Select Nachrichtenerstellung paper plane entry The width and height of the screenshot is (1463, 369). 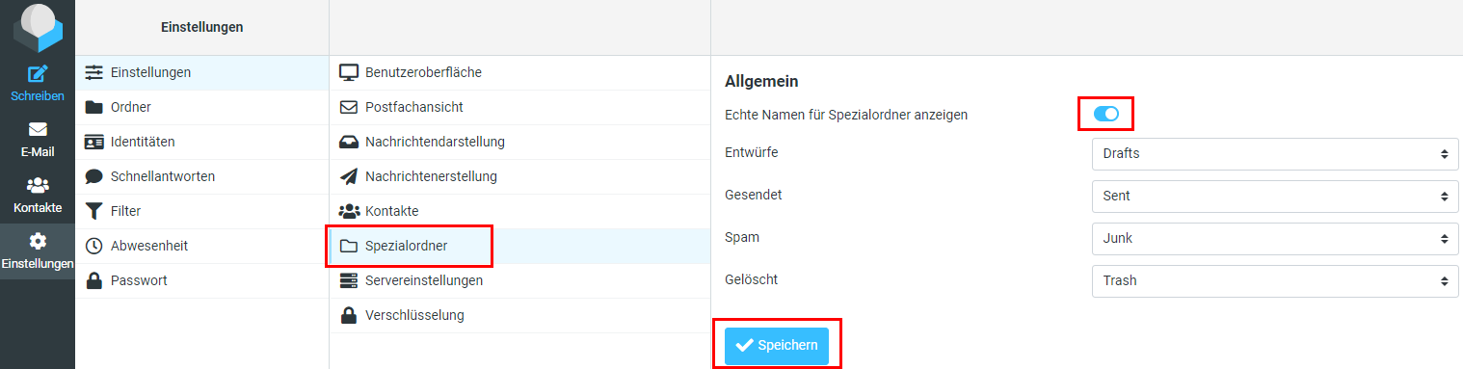tap(519, 176)
